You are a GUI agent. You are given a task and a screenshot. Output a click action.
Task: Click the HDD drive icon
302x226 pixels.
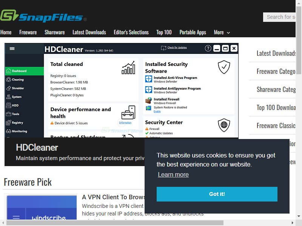(x=8, y=105)
